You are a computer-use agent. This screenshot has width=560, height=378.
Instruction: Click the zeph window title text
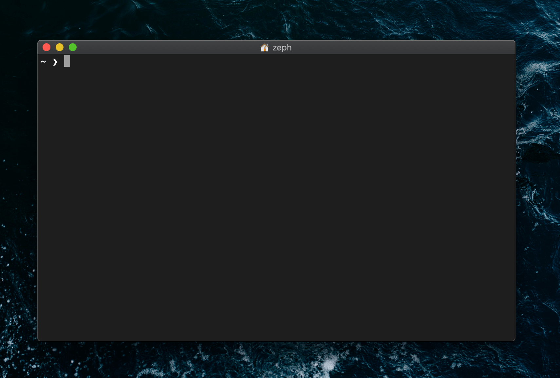pos(282,48)
